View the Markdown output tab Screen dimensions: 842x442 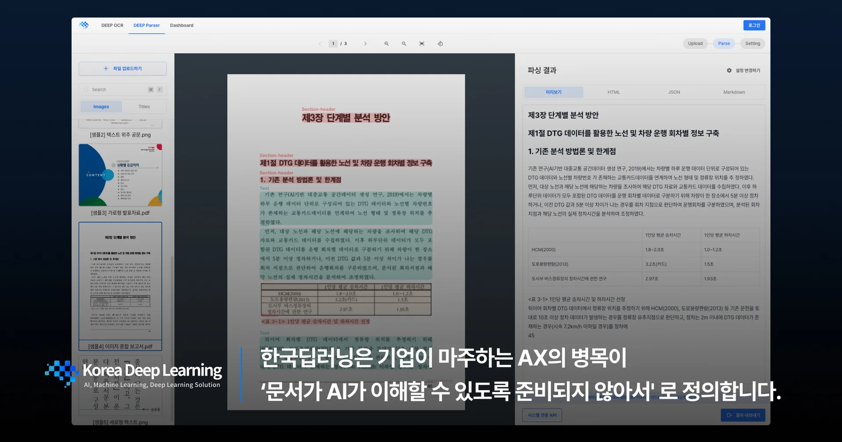pyautogui.click(x=734, y=92)
